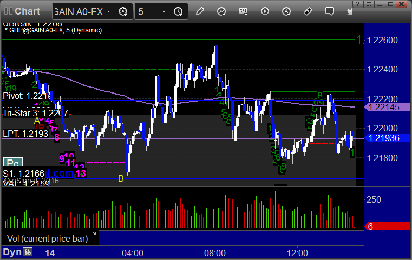This screenshot has width=412, height=260.
Task: Click the Pc button on the chart
Action: click(x=12, y=163)
